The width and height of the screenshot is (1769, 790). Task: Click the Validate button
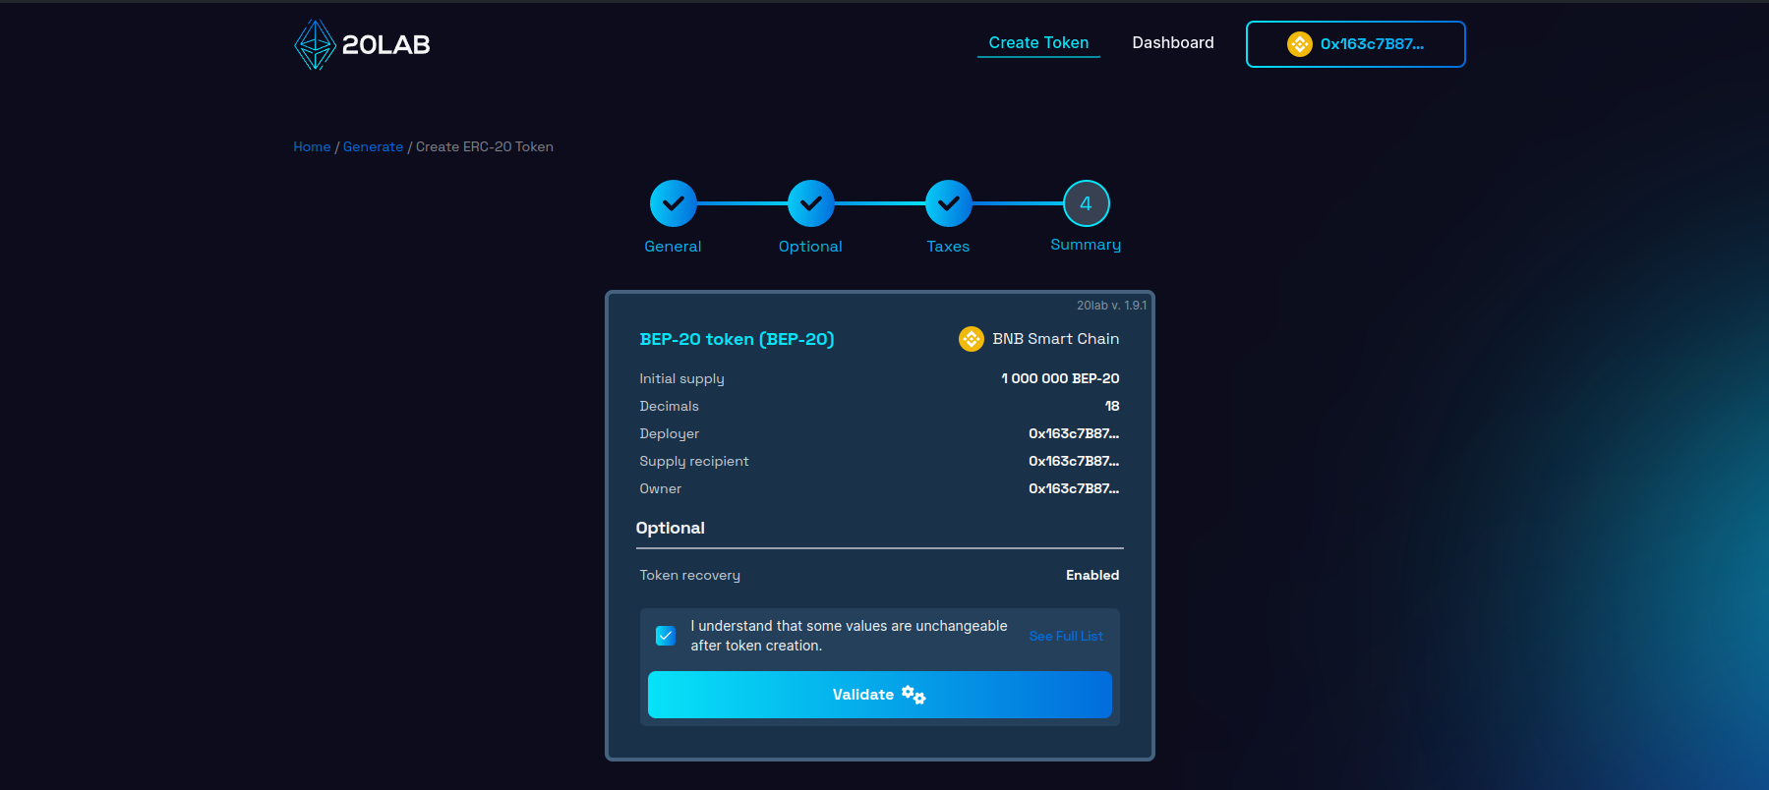(x=880, y=695)
